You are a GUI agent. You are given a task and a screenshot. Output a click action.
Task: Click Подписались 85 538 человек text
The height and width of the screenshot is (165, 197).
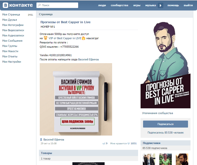[166, 133]
